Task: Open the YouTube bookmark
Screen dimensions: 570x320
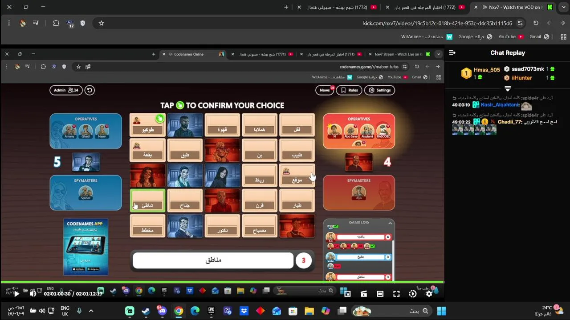Action: (x=510, y=37)
